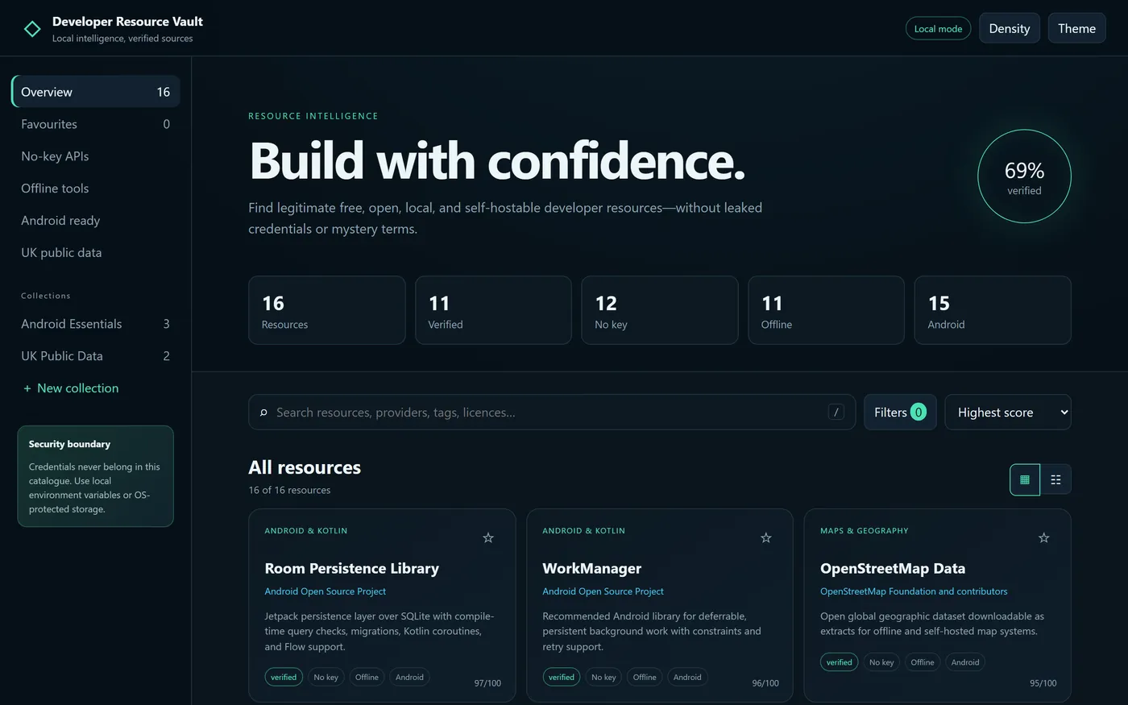This screenshot has width=1128, height=705.
Task: Click the Offline tag on Room card
Action: pos(367,678)
